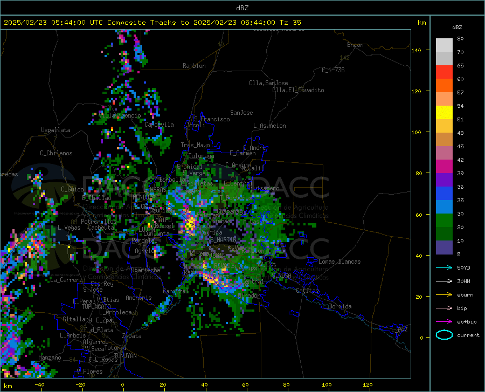Click the pink bip arrow in legend
The image size is (485, 392).
pos(444,308)
